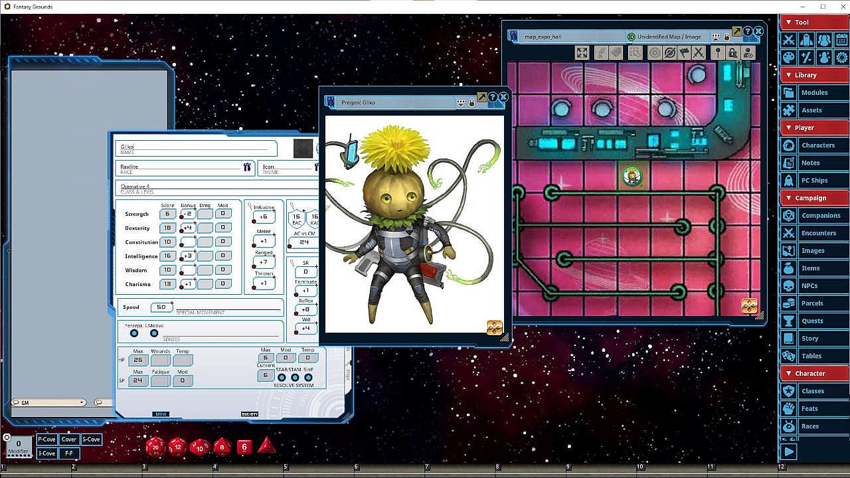Open the Characters list
The height and width of the screenshot is (478, 850).
tap(814, 145)
